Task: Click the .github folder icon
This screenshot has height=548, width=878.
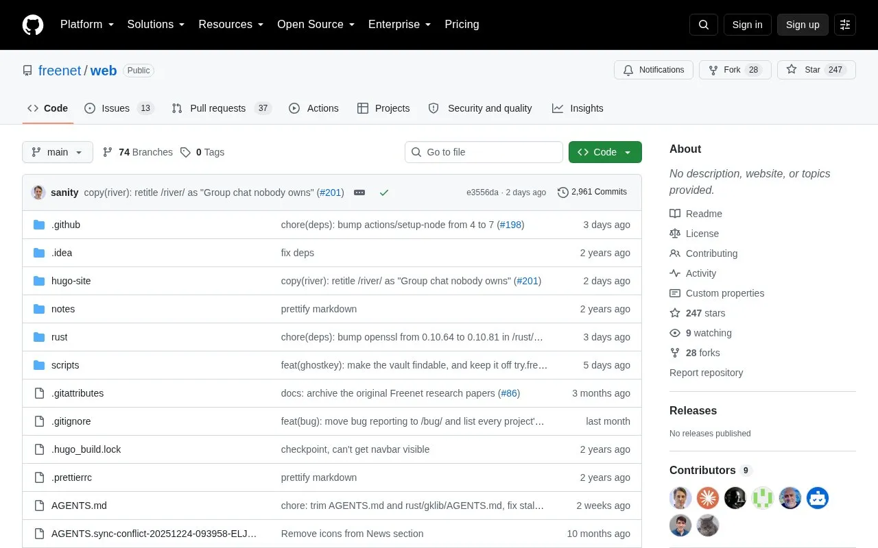Action: [x=39, y=225]
